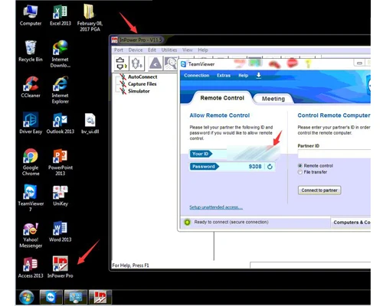Open the InPower Edit menu
The height and width of the screenshot is (306, 383).
point(152,50)
